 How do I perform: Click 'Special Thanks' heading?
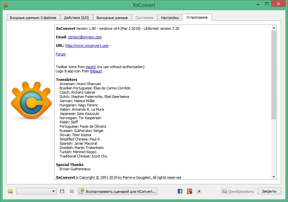(70, 165)
